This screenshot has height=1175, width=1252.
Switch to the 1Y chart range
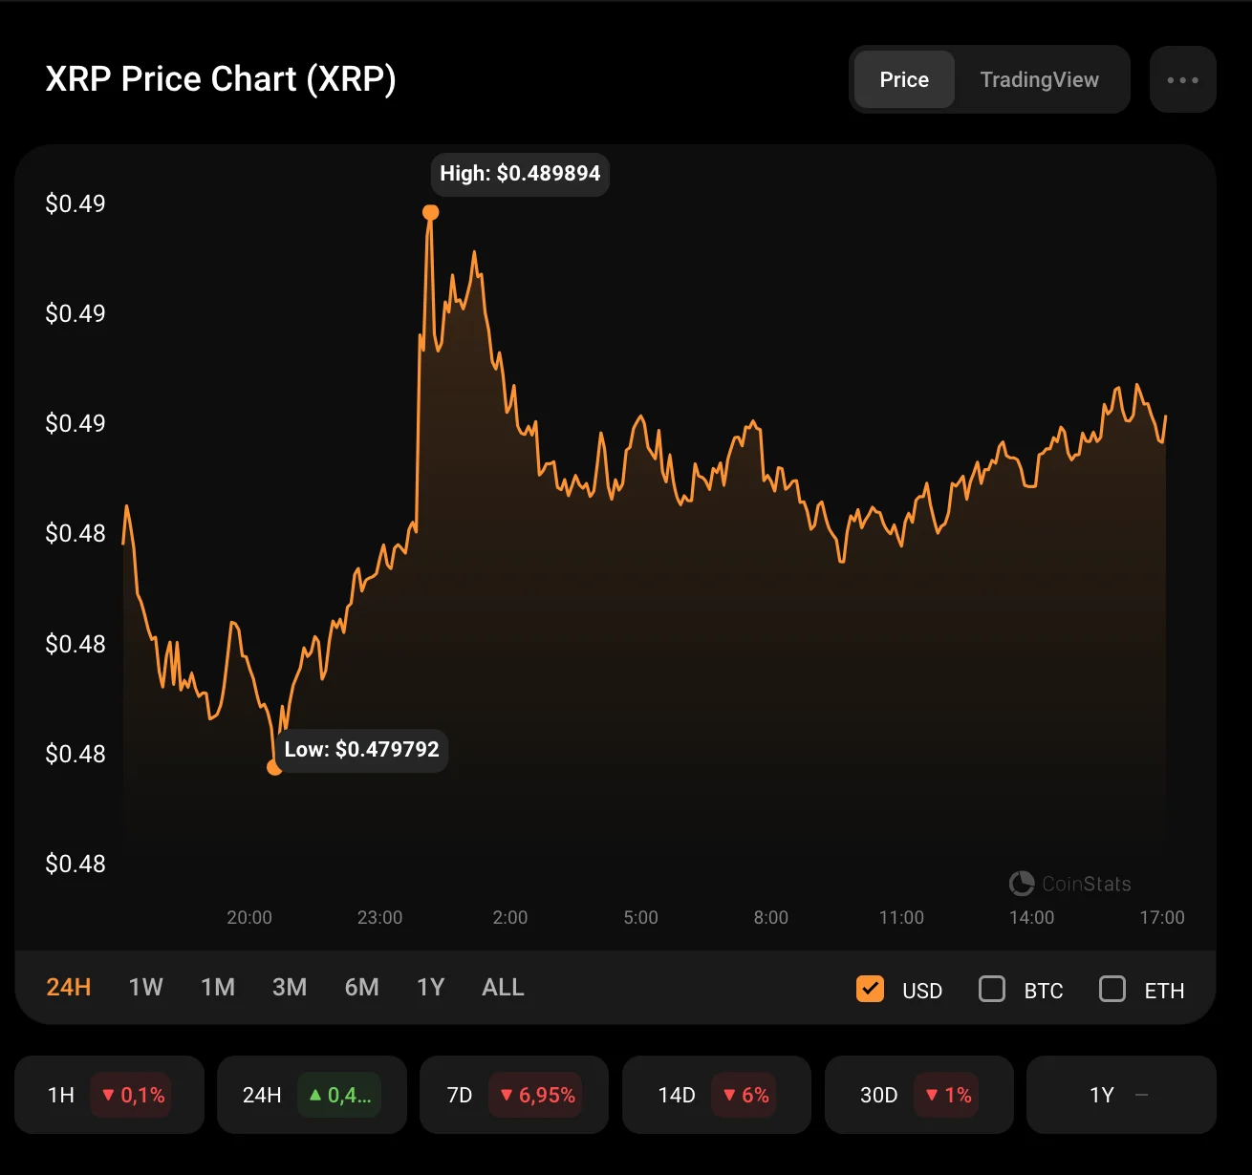tap(431, 988)
